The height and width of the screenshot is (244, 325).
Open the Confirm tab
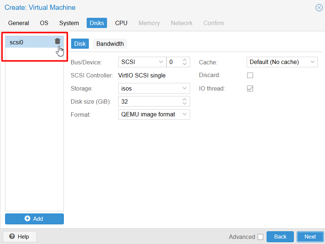(214, 23)
